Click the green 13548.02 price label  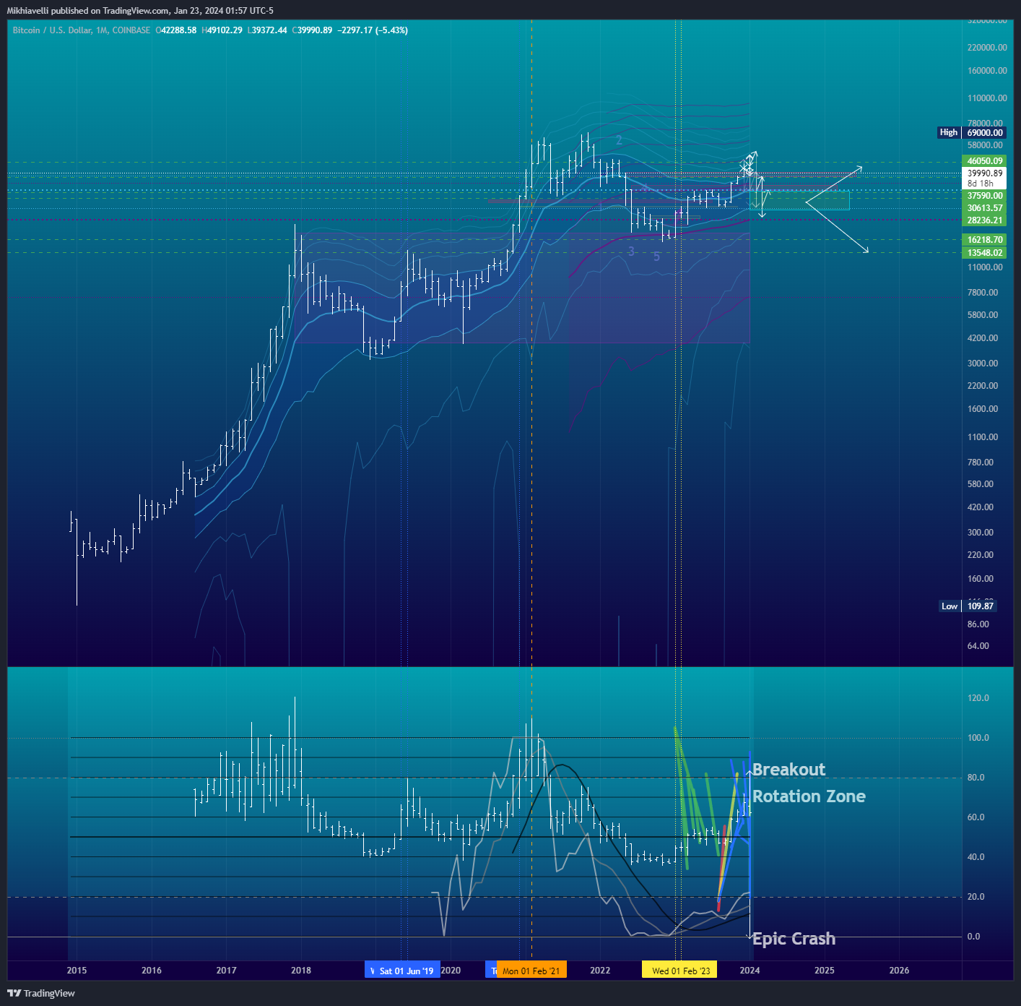tap(984, 253)
